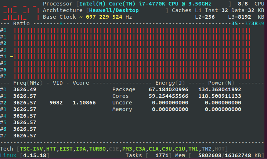Click the C1A tech flag
Viewport: 267px width, 159px height.
click(x=154, y=149)
